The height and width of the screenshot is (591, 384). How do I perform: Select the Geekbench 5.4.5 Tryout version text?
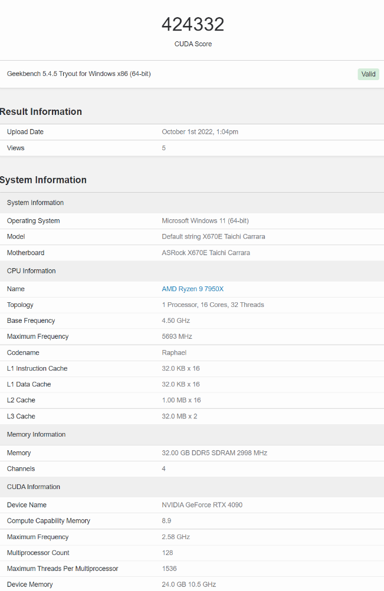coord(78,74)
